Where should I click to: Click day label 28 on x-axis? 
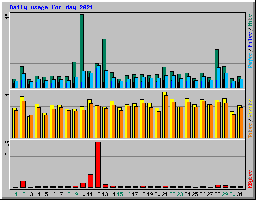[x=217, y=194]
